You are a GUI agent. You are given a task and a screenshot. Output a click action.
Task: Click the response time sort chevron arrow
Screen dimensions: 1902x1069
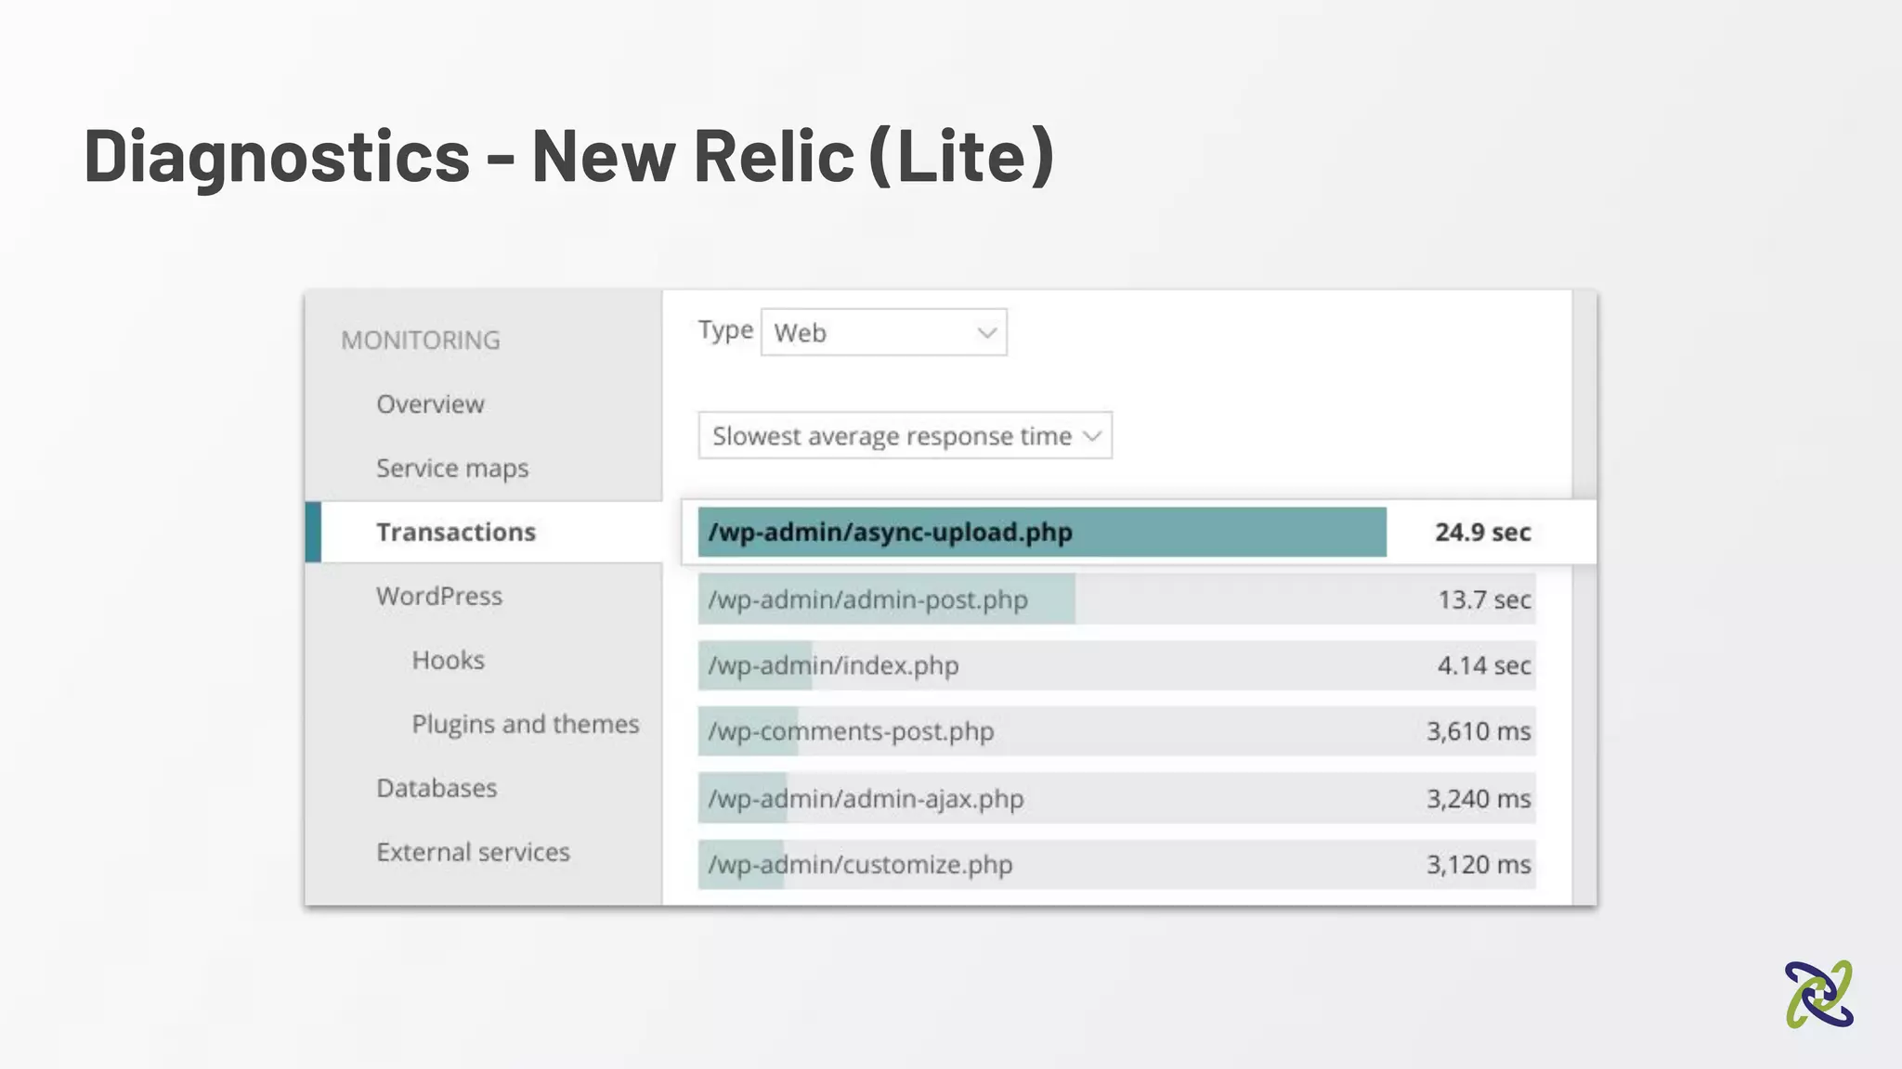(x=1092, y=435)
